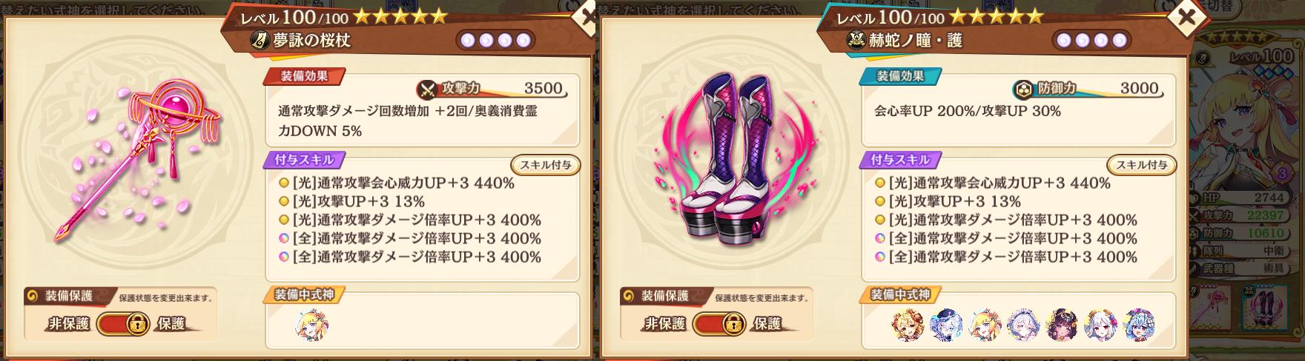Click the 防御力 shield icon

(1024, 90)
